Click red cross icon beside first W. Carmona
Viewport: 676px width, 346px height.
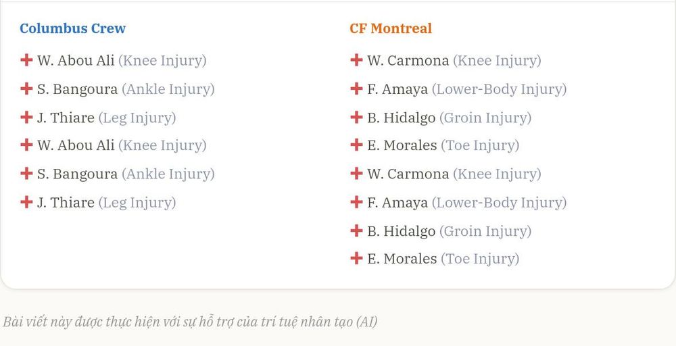pos(356,60)
